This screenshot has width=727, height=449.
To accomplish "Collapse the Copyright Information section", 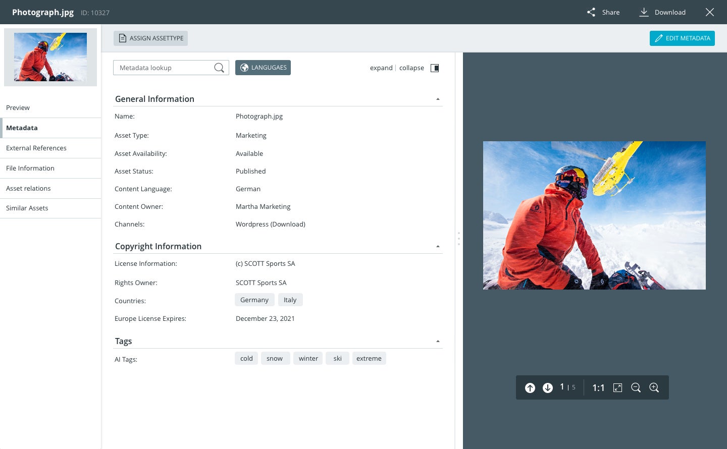I will coord(438,247).
